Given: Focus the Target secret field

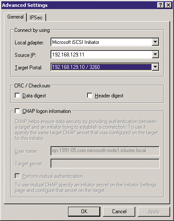Looking at the screenshot, I should pyautogui.click(x=105, y=163).
